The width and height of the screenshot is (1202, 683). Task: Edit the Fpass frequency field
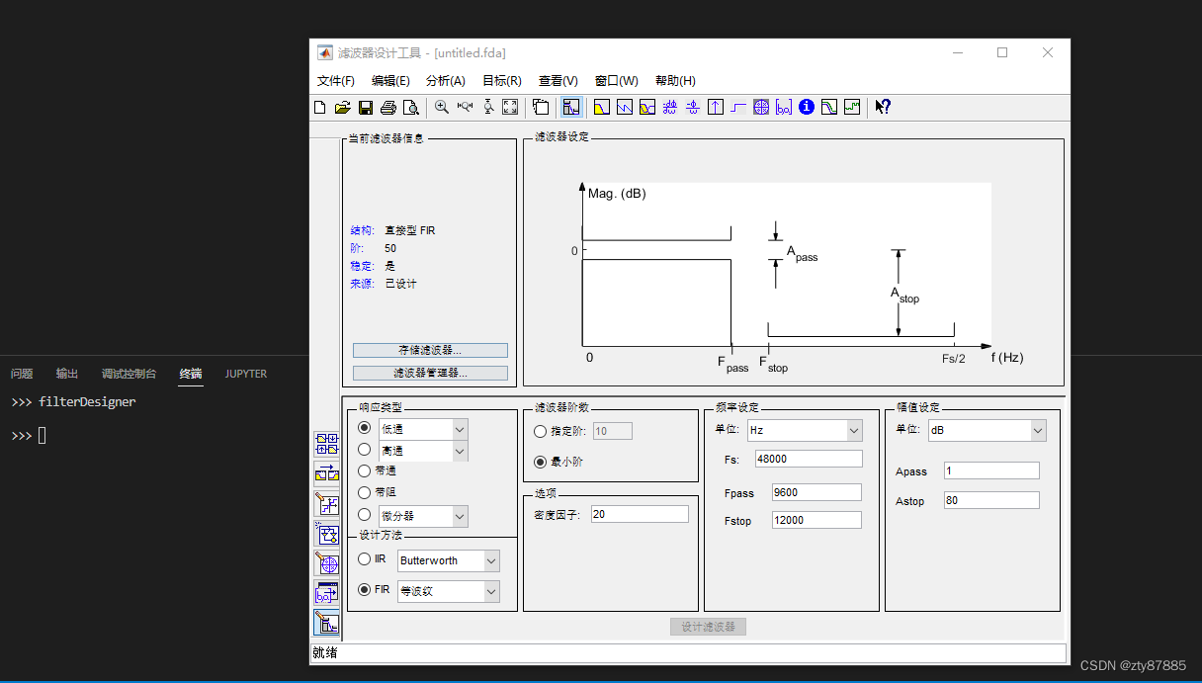pos(816,491)
